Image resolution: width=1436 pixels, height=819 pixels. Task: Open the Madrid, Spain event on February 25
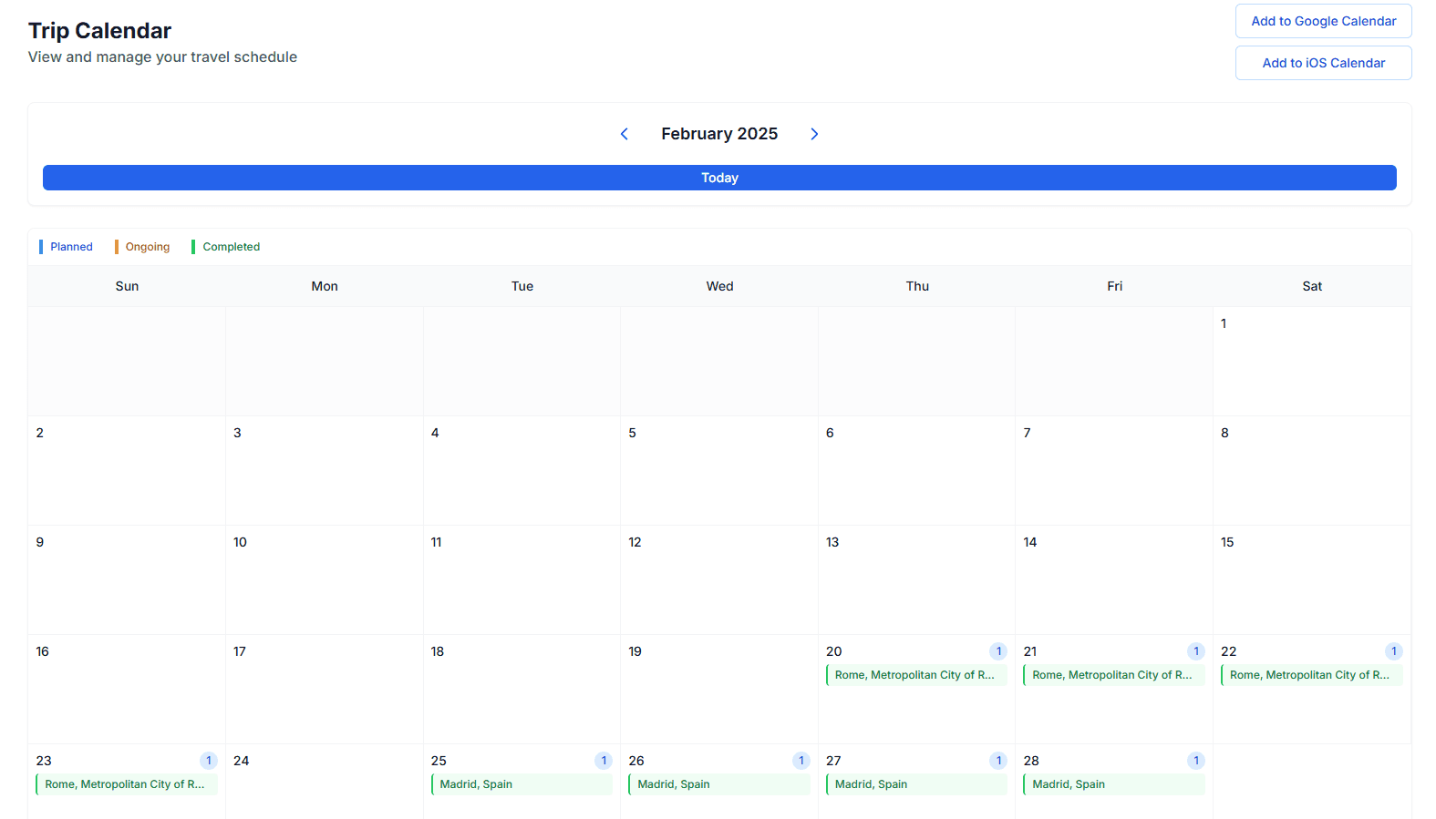[522, 784]
